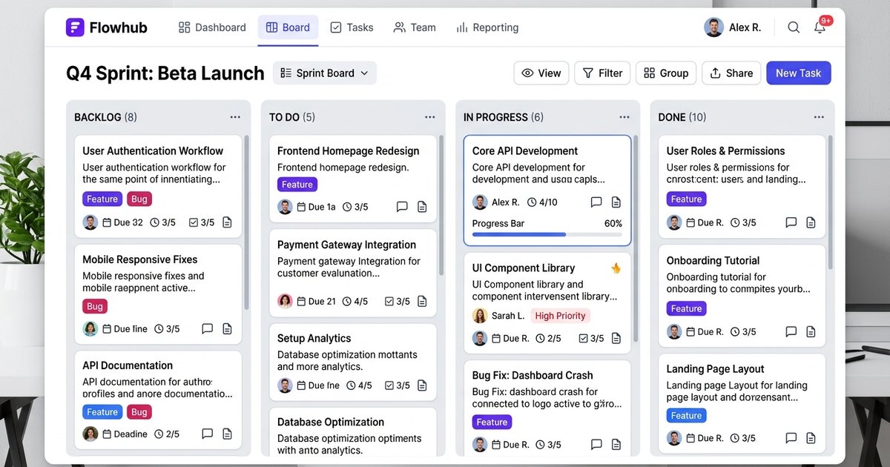Toggle 3/5 checklist on Setup Analytics card
The image size is (890, 467).
[x=397, y=385]
